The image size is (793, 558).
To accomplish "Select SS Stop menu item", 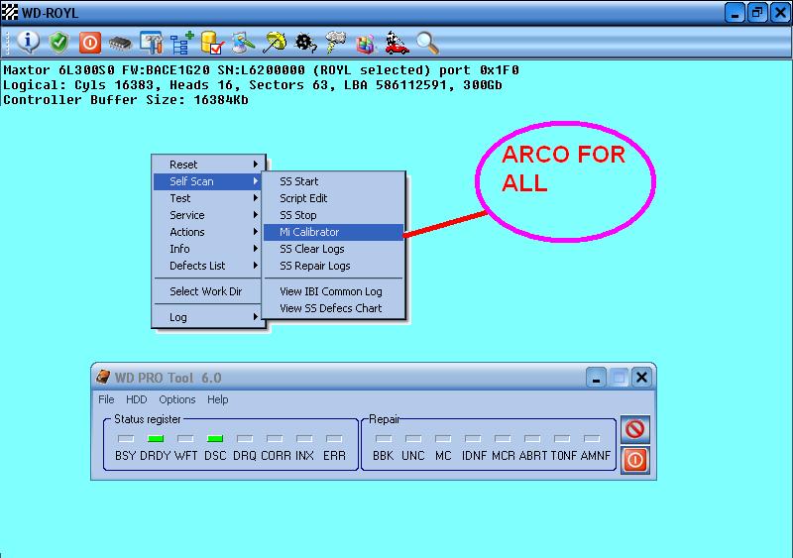I will [x=334, y=215].
